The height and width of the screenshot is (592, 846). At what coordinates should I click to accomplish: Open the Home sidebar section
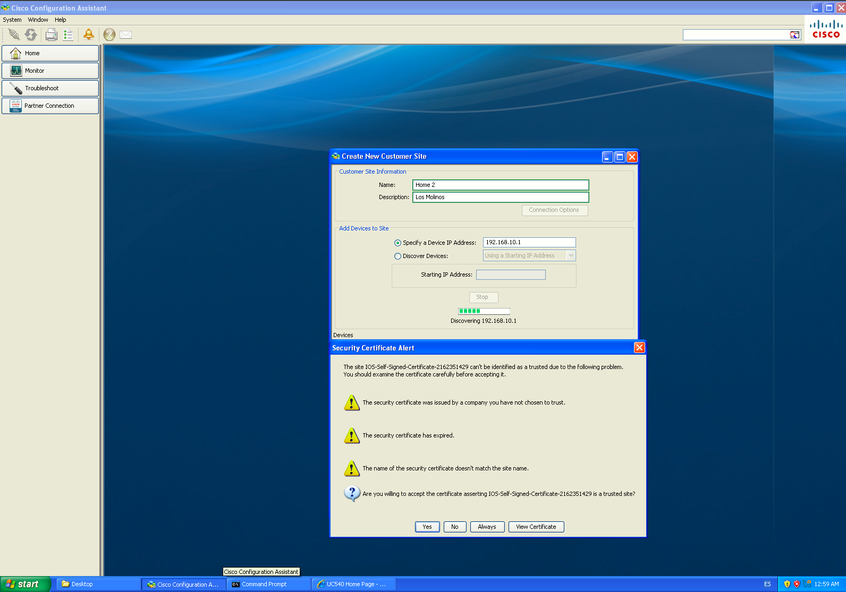50,53
